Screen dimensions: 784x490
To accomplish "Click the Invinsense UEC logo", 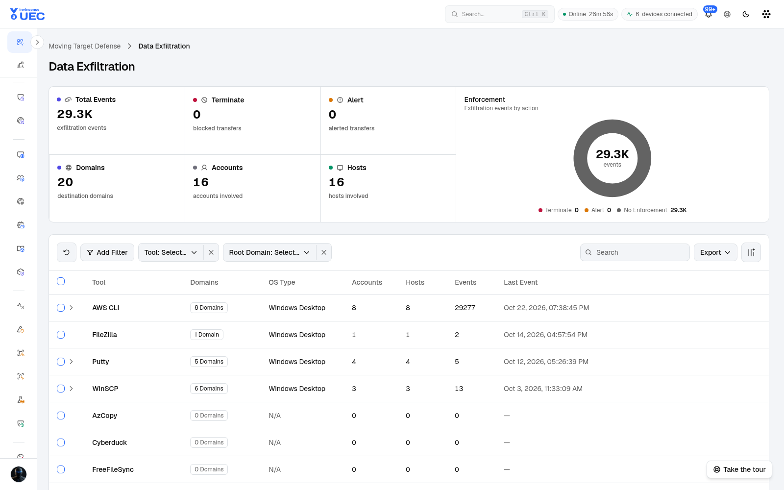I will [x=27, y=14].
